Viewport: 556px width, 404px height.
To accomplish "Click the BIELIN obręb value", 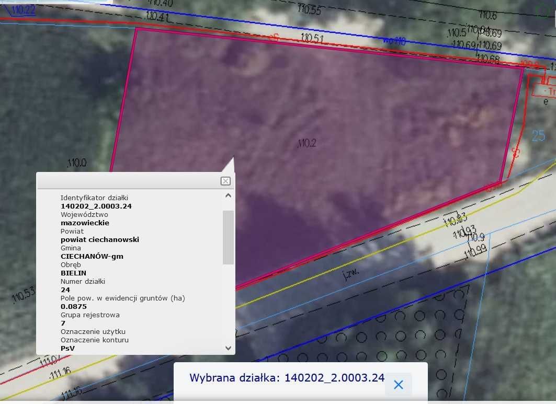I will (x=73, y=273).
